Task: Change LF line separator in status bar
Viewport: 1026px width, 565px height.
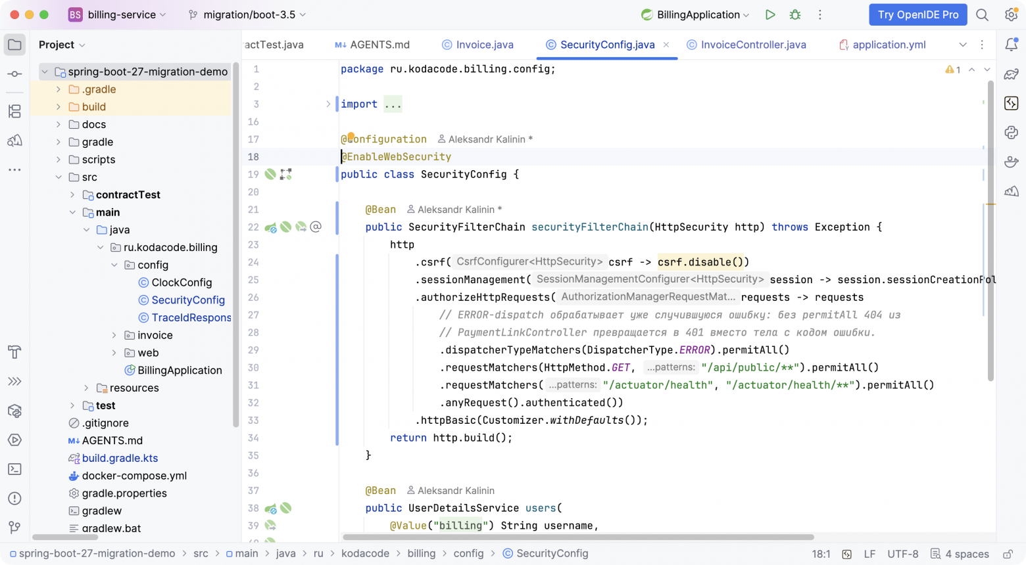Action: pyautogui.click(x=869, y=554)
